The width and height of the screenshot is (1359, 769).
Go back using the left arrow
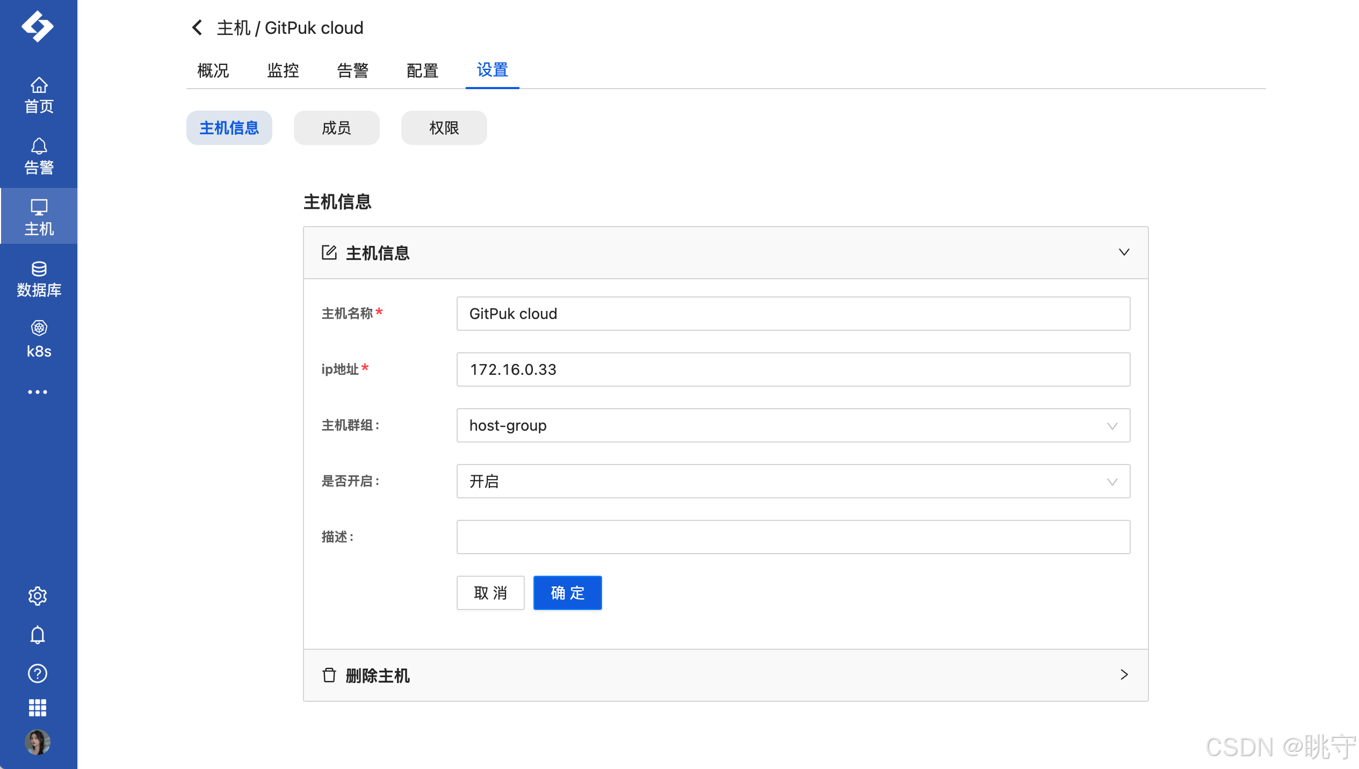click(197, 27)
